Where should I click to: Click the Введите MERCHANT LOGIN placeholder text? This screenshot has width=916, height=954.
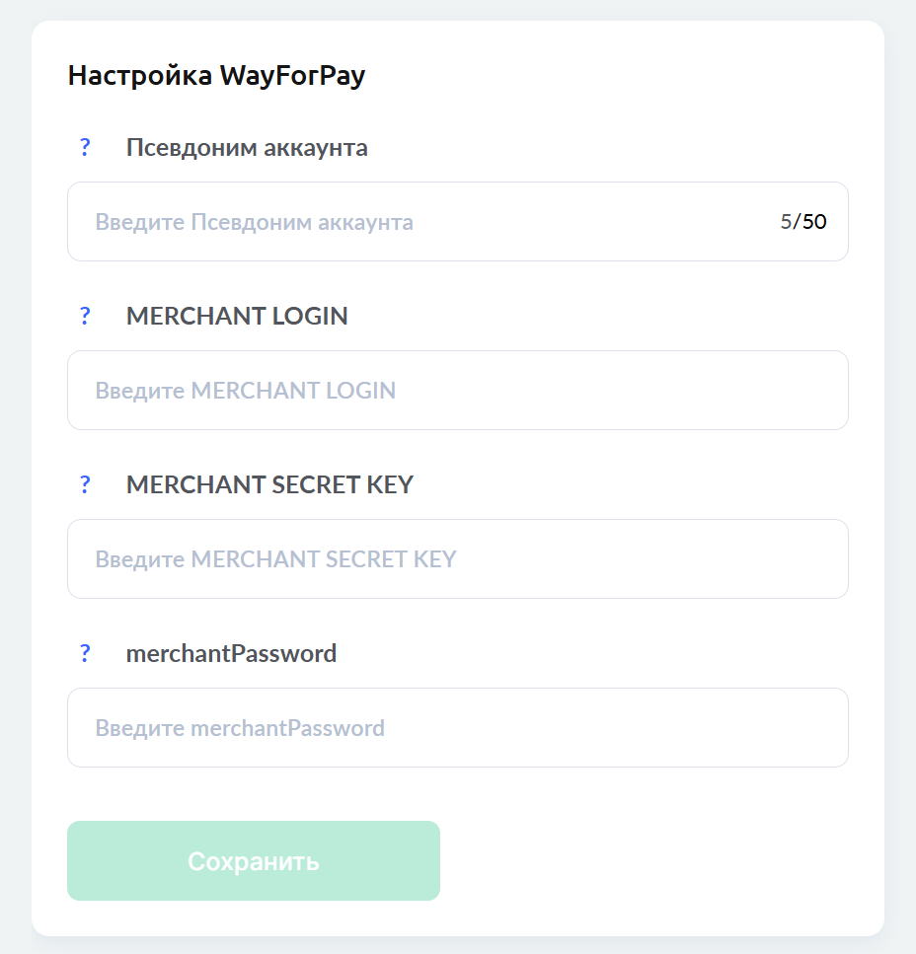click(245, 391)
